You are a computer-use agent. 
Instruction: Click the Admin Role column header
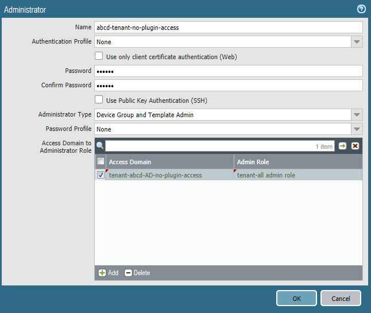pyautogui.click(x=298, y=162)
